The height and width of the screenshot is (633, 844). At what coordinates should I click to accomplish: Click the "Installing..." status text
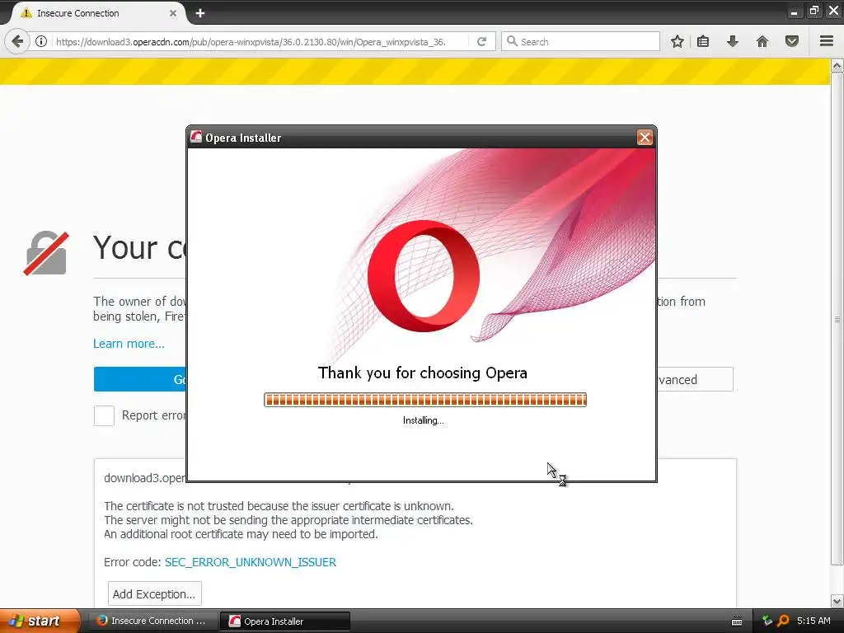424,420
